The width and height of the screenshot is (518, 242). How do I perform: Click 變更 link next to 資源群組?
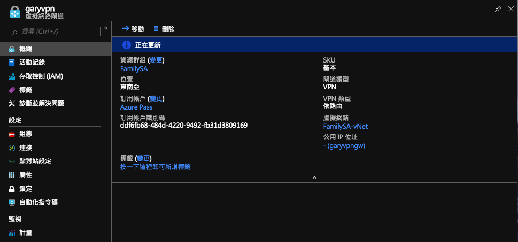156,60
